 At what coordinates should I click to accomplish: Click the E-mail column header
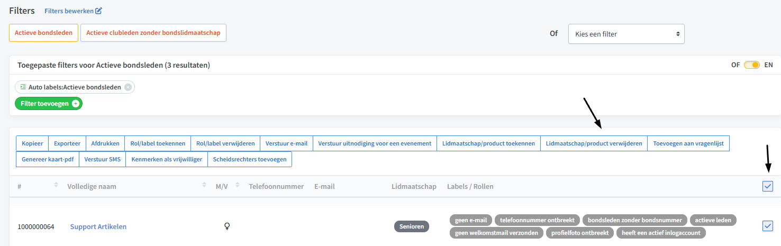coord(324,186)
